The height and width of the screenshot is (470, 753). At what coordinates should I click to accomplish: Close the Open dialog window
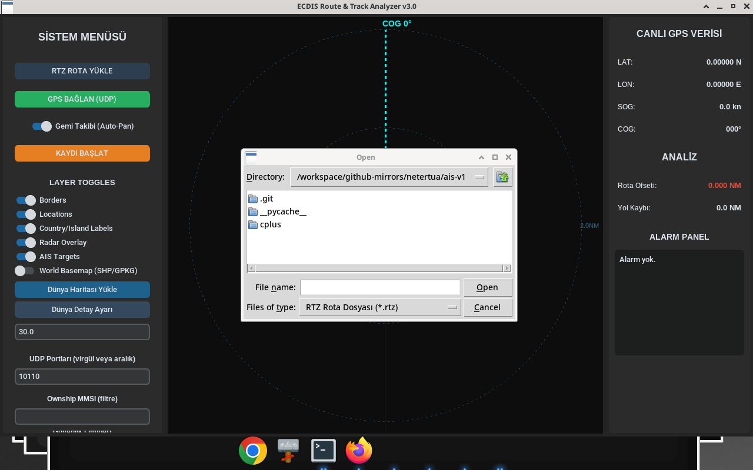tap(509, 157)
